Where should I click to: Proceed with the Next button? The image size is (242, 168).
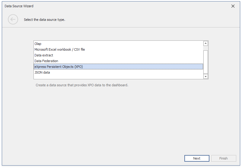click(x=197, y=158)
